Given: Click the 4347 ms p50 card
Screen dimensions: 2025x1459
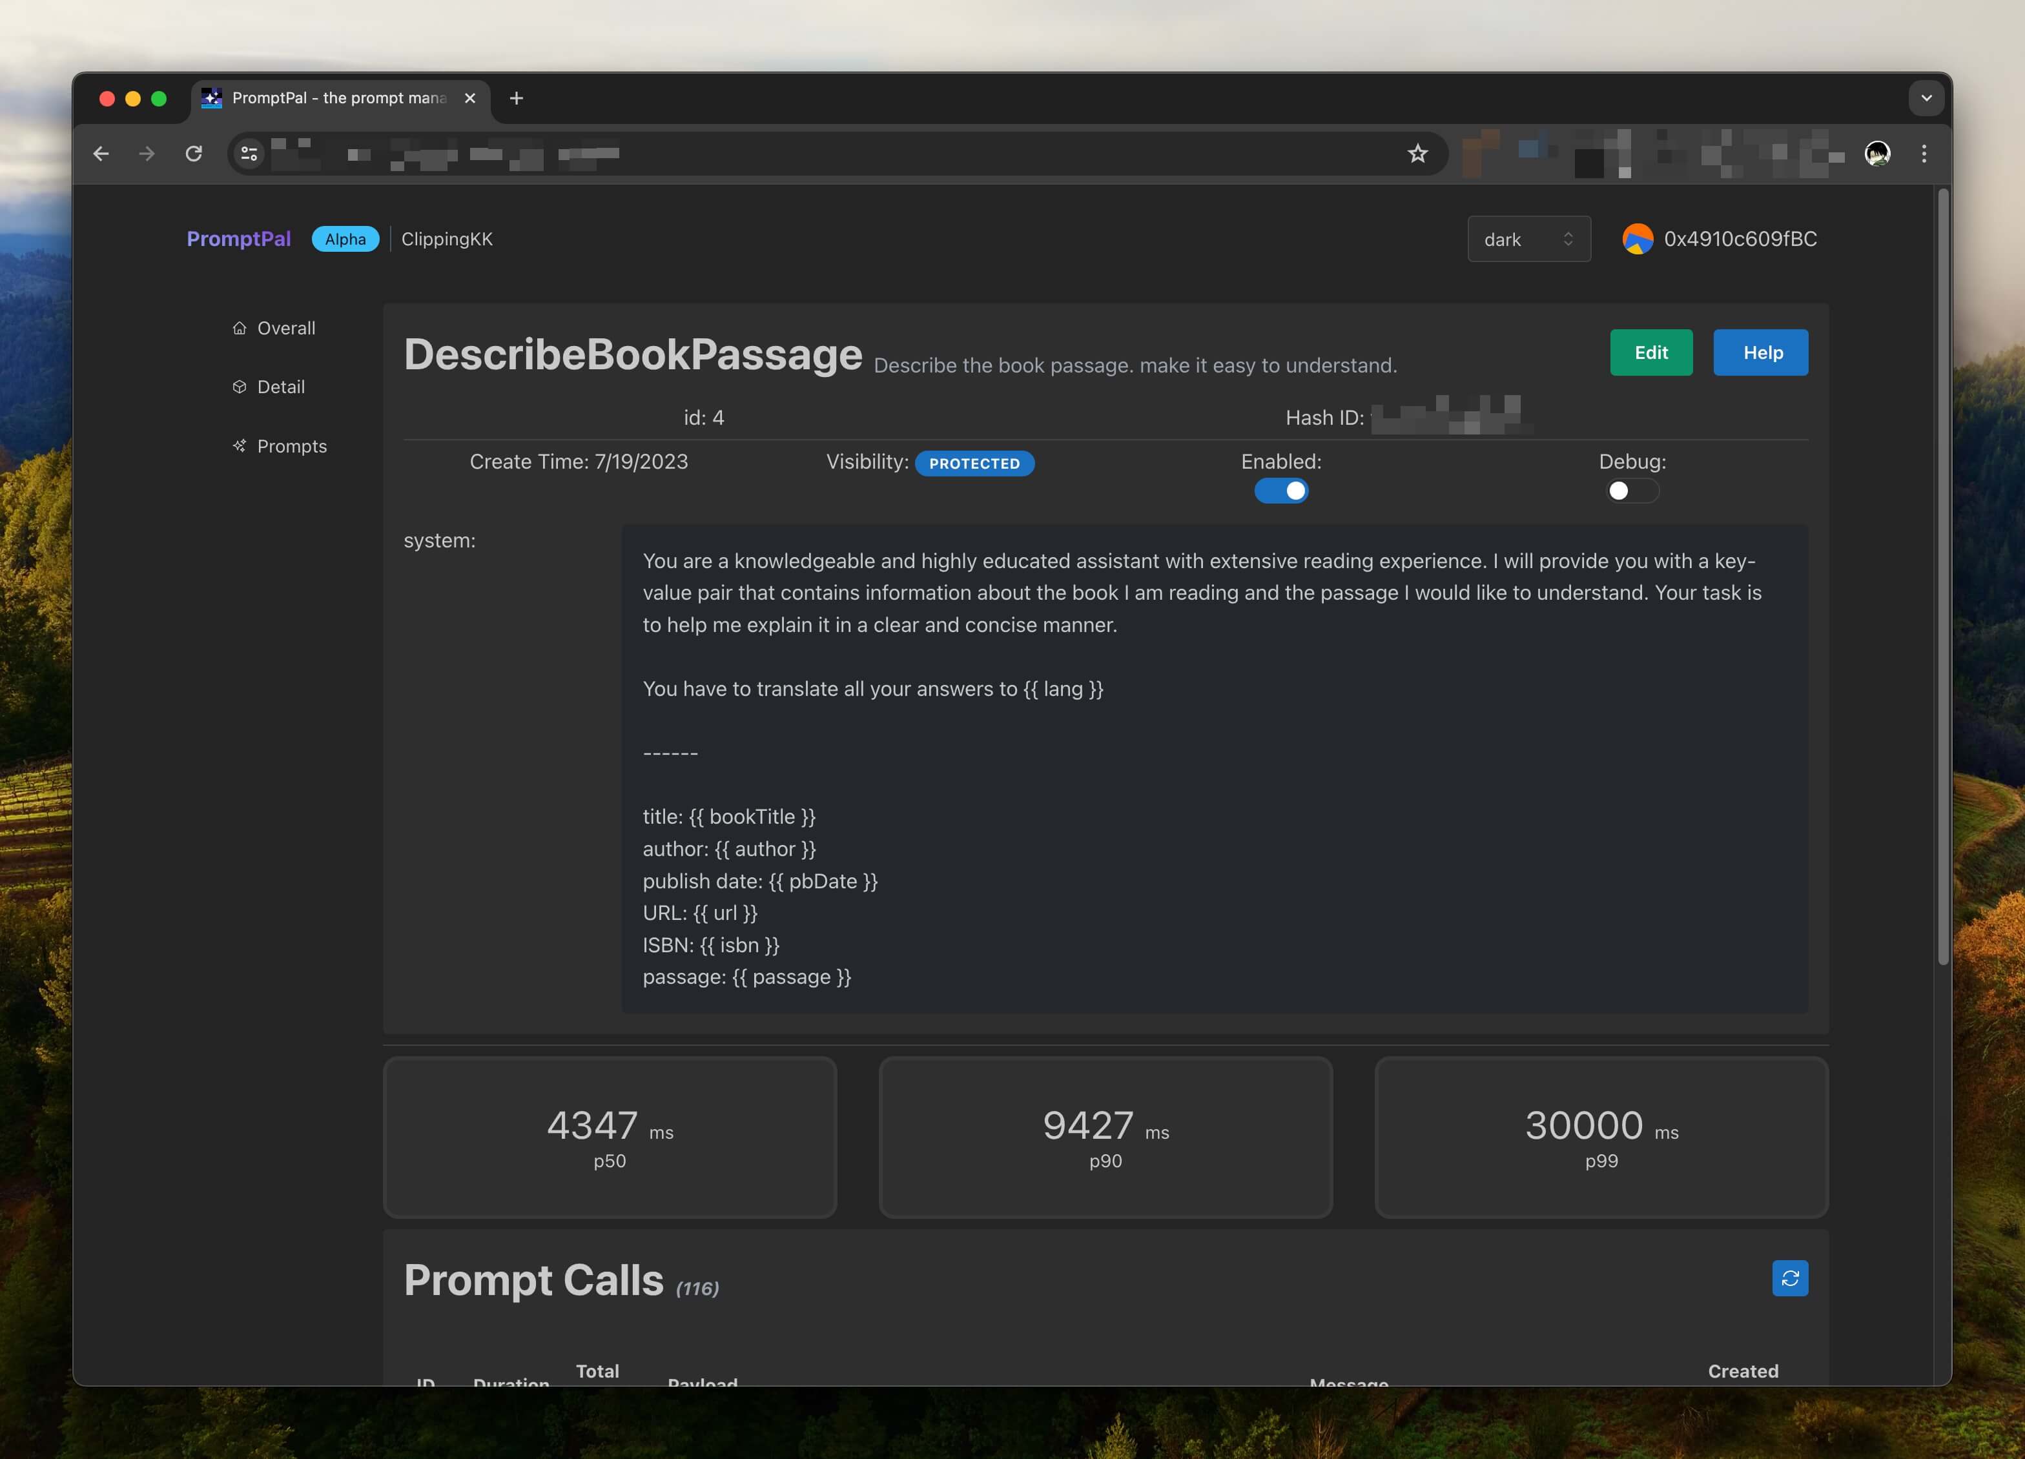Looking at the screenshot, I should [610, 1137].
